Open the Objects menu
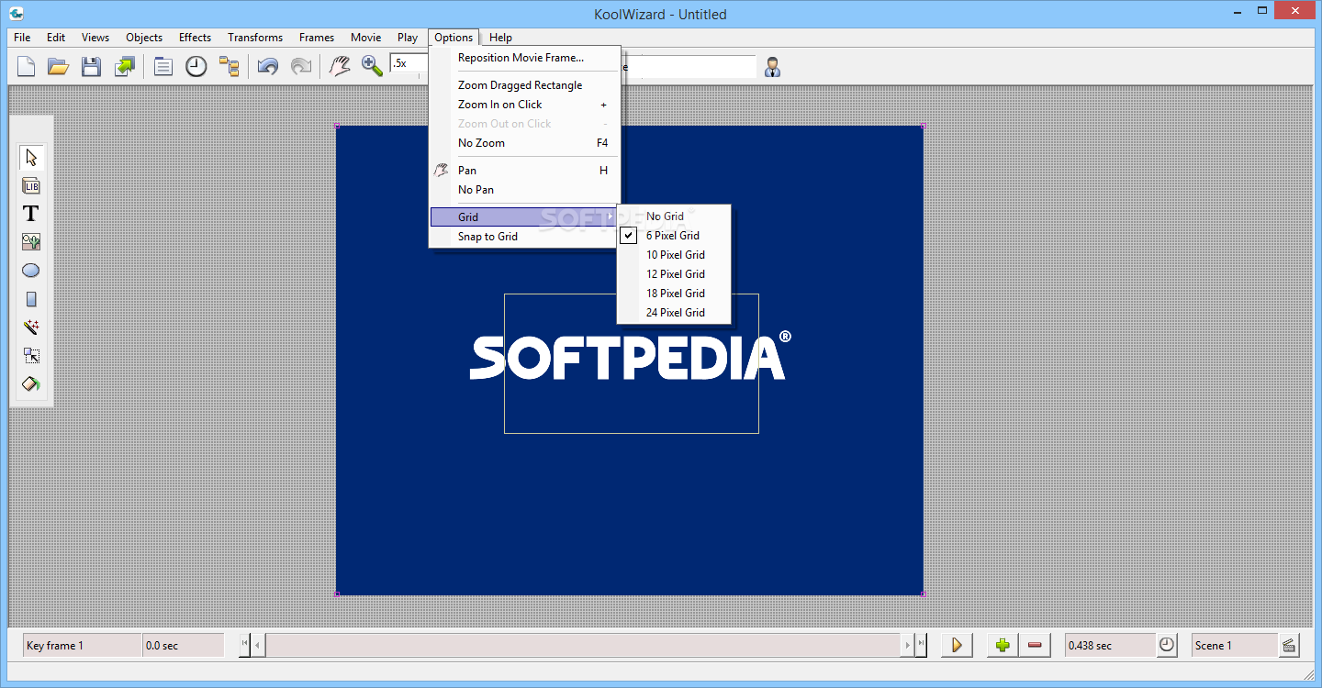Image resolution: width=1322 pixels, height=688 pixels. pyautogui.click(x=144, y=38)
